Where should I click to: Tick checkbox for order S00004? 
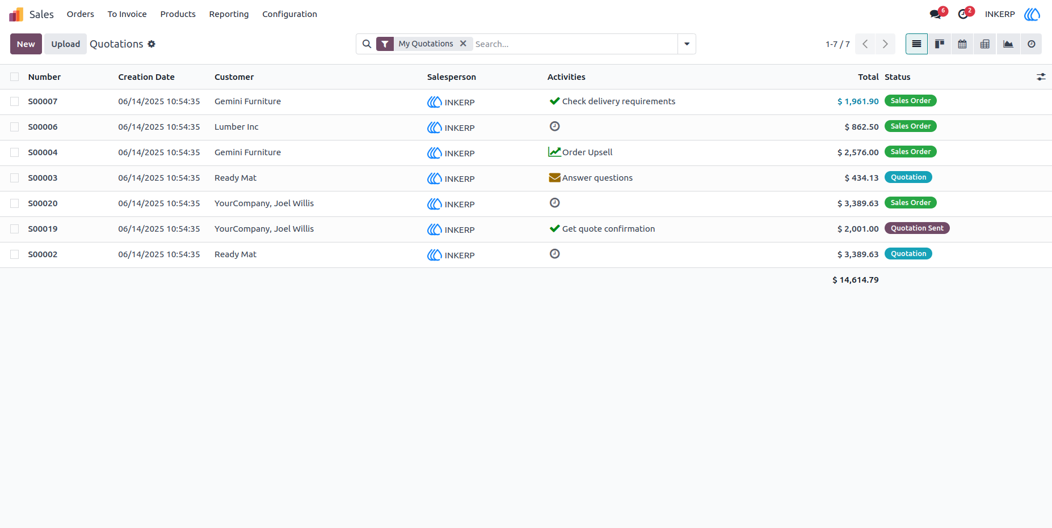(x=15, y=152)
